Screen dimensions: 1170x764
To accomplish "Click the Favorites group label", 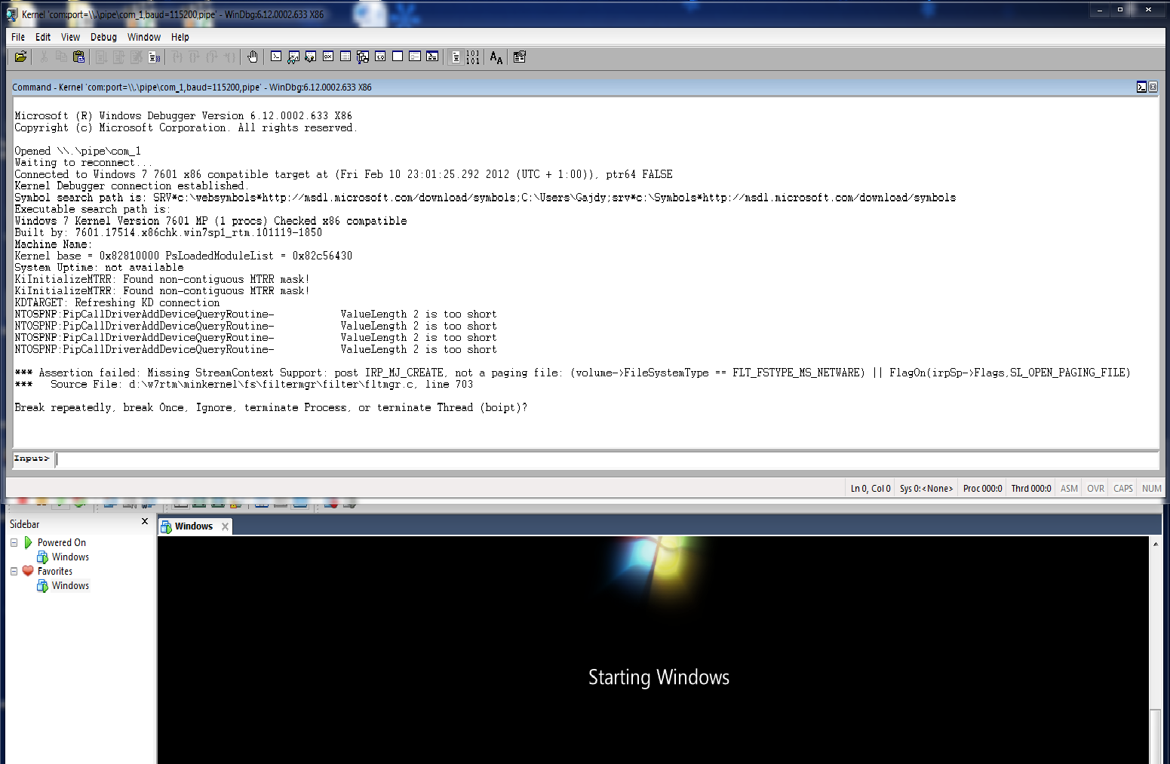I will tap(55, 571).
